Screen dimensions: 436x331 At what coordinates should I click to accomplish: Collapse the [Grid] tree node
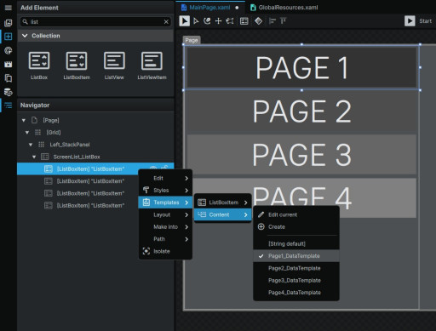point(27,133)
